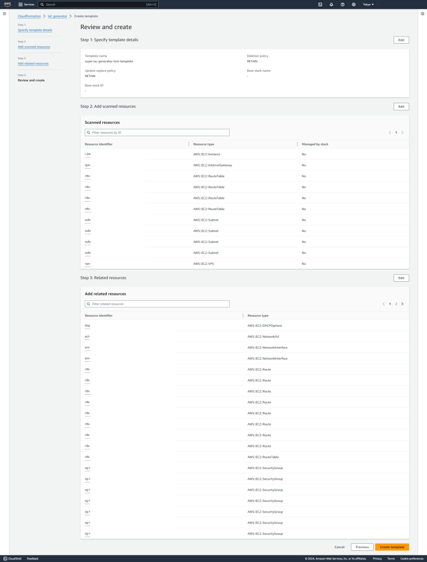The width and height of the screenshot is (427, 562).
Task: Click the Create template button
Action: (x=392, y=547)
